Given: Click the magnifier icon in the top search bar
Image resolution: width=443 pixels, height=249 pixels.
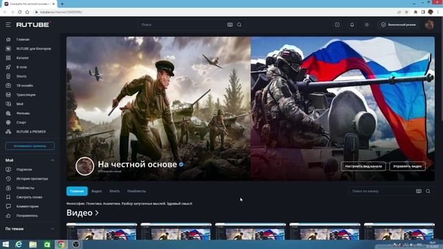Looking at the screenshot, I should tap(239, 25).
